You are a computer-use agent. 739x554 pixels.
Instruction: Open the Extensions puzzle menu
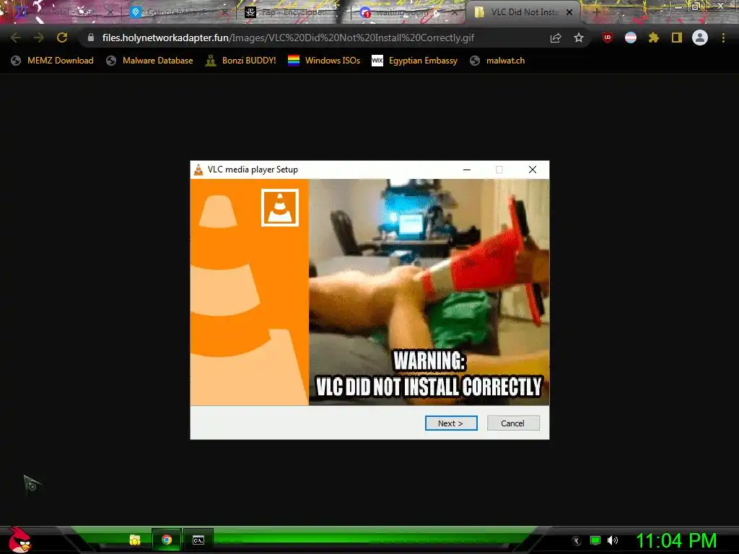point(654,38)
